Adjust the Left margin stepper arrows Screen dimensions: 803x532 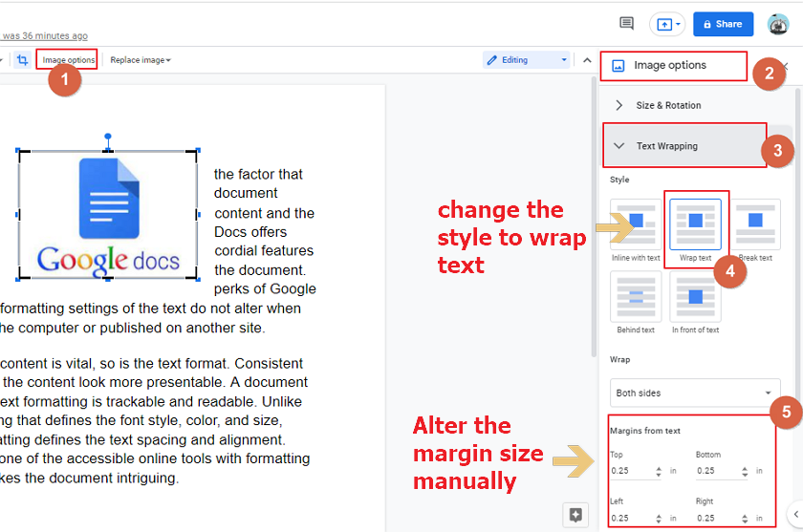659,519
